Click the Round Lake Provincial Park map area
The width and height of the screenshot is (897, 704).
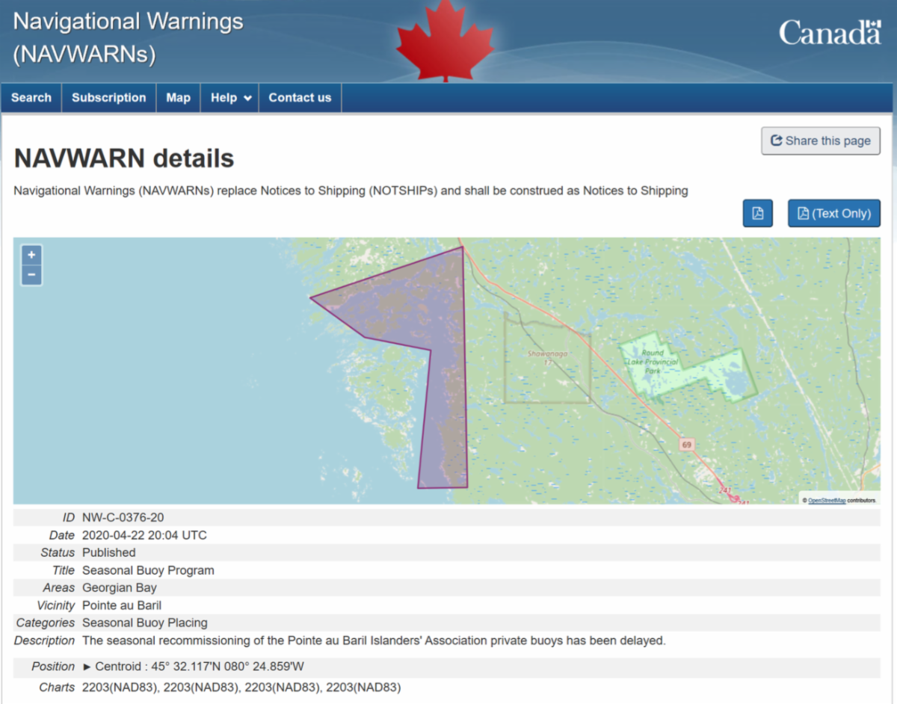tap(688, 368)
